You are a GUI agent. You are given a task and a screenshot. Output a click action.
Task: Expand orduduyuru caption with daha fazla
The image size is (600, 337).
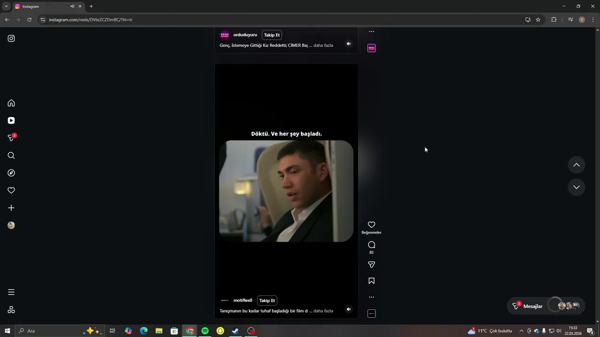[323, 45]
